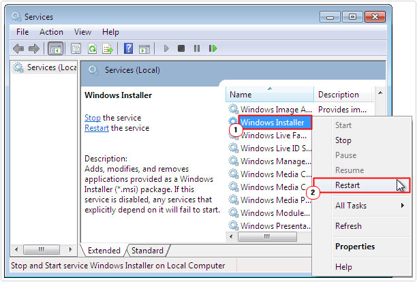
Task: Open the Action menu
Action: 51,32
